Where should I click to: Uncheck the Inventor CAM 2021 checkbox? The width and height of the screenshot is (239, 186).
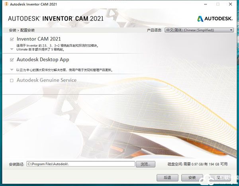point(12,39)
